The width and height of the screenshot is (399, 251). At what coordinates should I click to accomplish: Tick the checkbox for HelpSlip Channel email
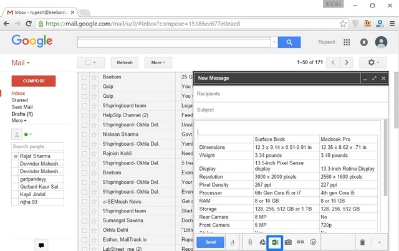(85, 115)
